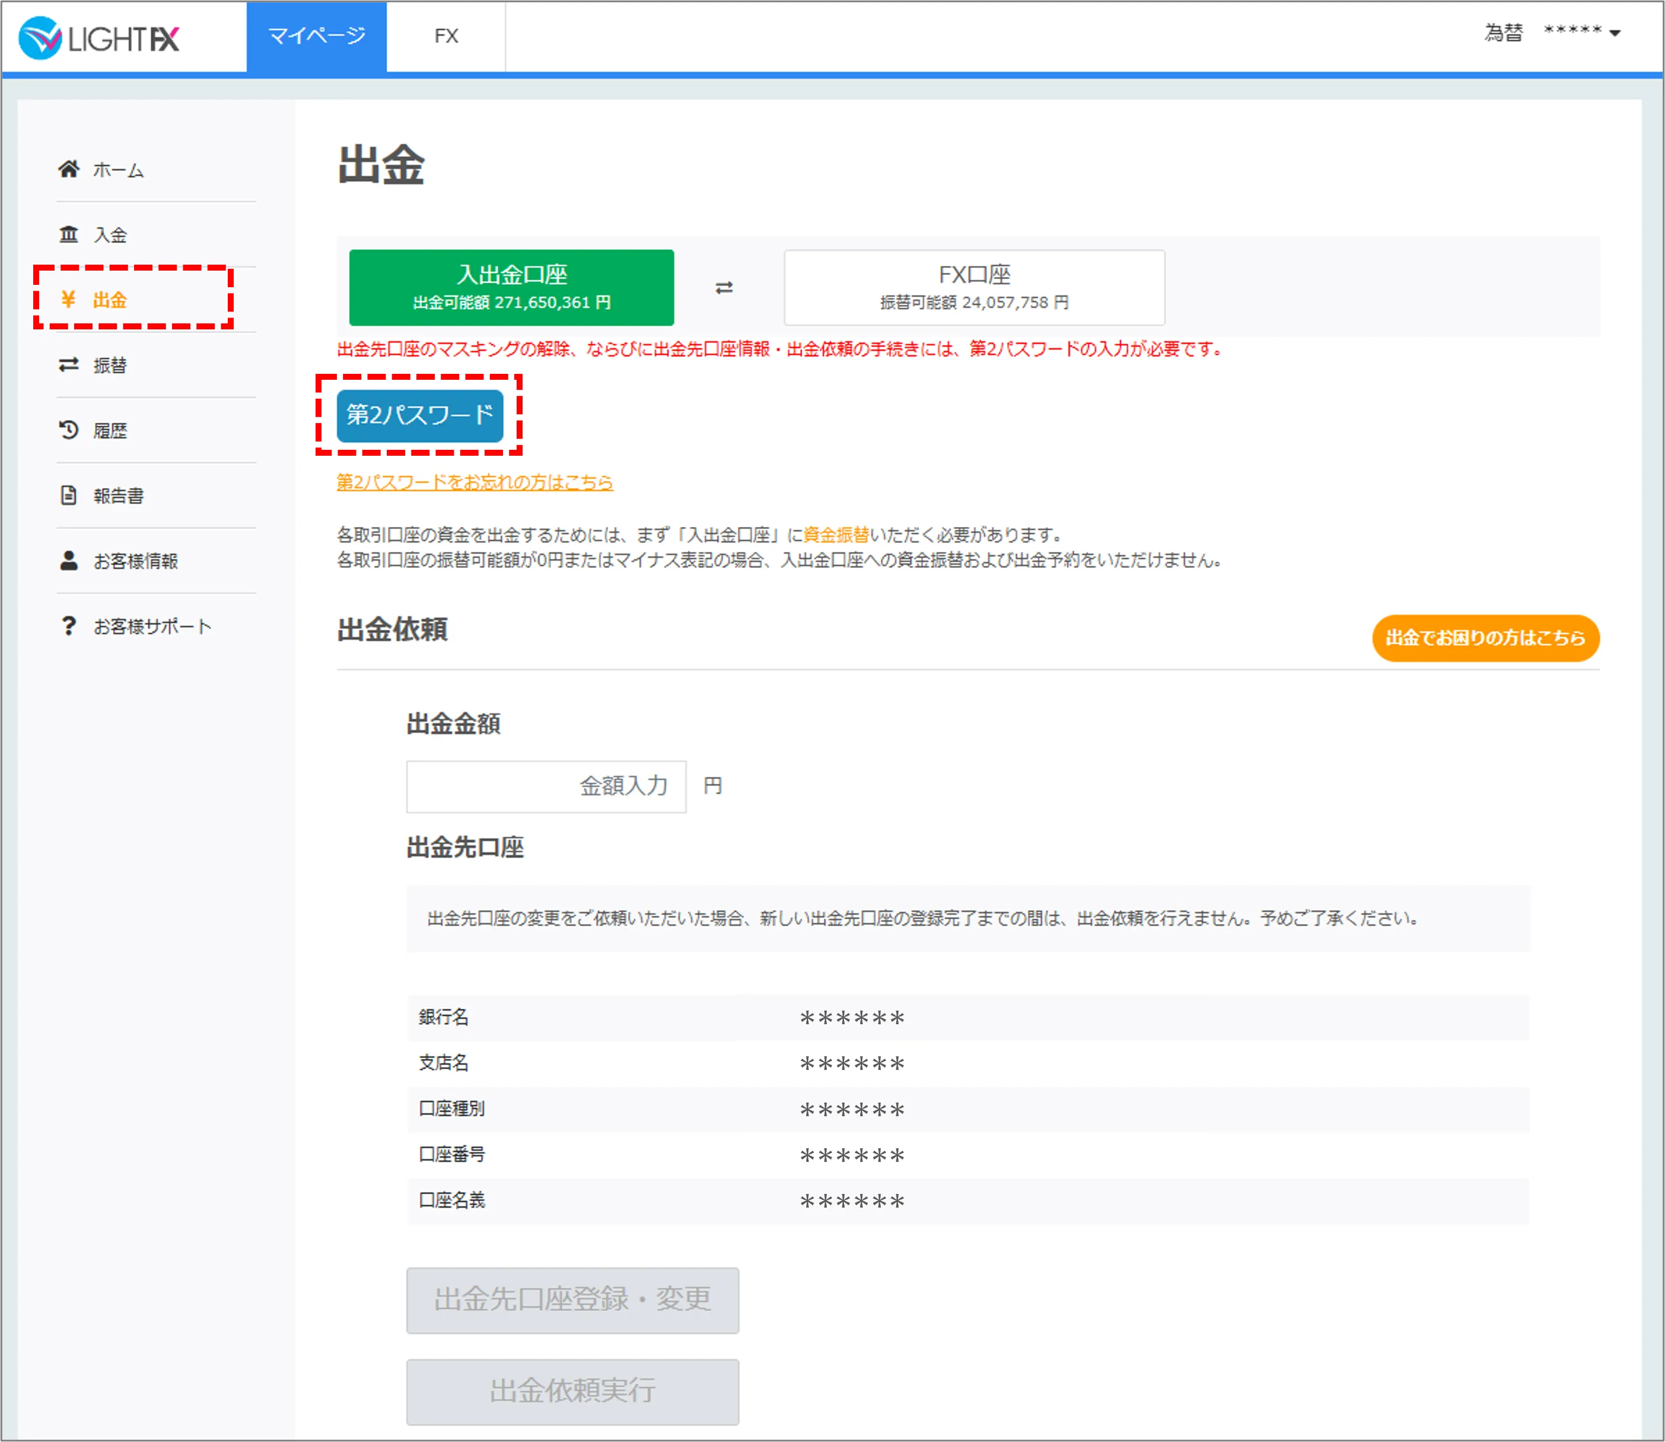
Task: Click the blue 第2パスワード button
Action: click(420, 415)
